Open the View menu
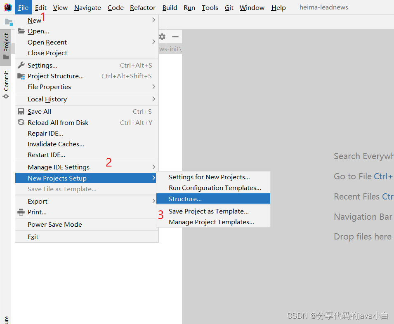Screen dimensions: 394x324 tap(60, 7)
